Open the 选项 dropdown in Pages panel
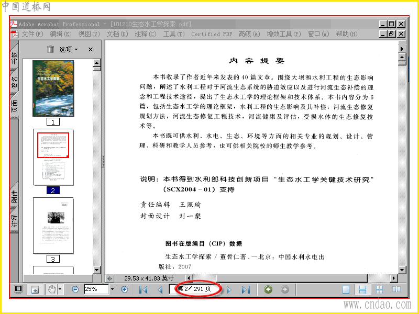419x314 pixels. (x=68, y=49)
